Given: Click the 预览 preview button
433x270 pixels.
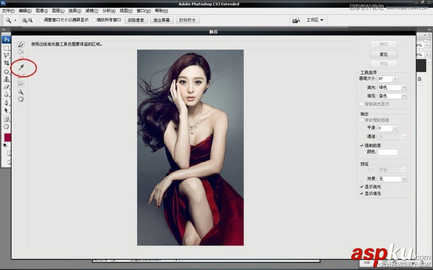Looking at the screenshot, I should (384, 64).
